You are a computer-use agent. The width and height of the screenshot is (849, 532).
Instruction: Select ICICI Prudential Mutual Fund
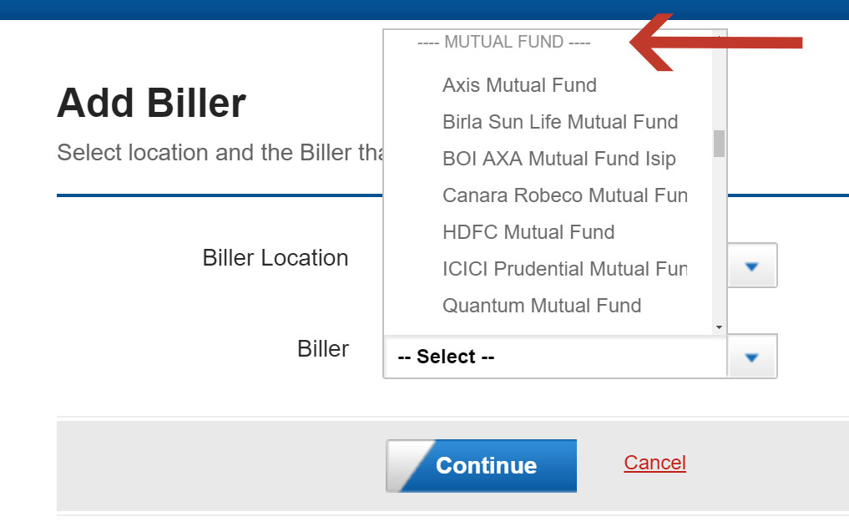coord(564,269)
